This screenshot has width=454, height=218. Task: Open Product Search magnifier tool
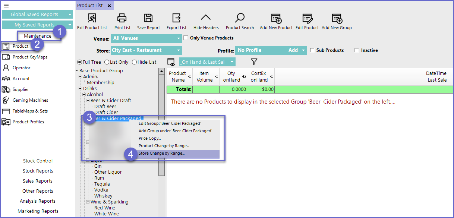240,18
